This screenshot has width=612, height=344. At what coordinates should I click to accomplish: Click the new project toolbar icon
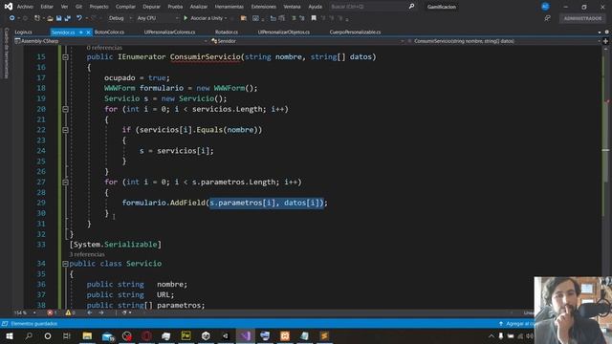tap(37, 18)
